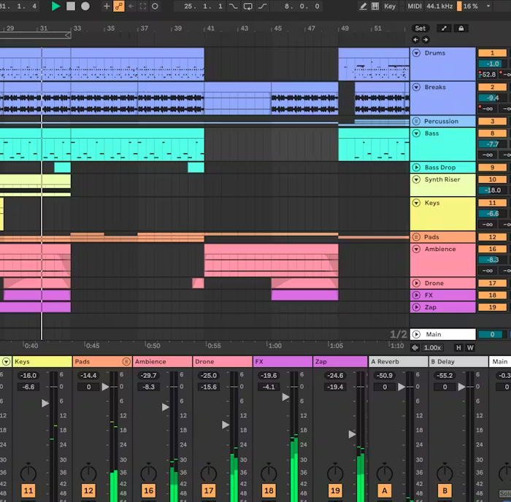The width and height of the screenshot is (511, 502).
Task: Select the B Delay return channel header
Action: coord(458,362)
